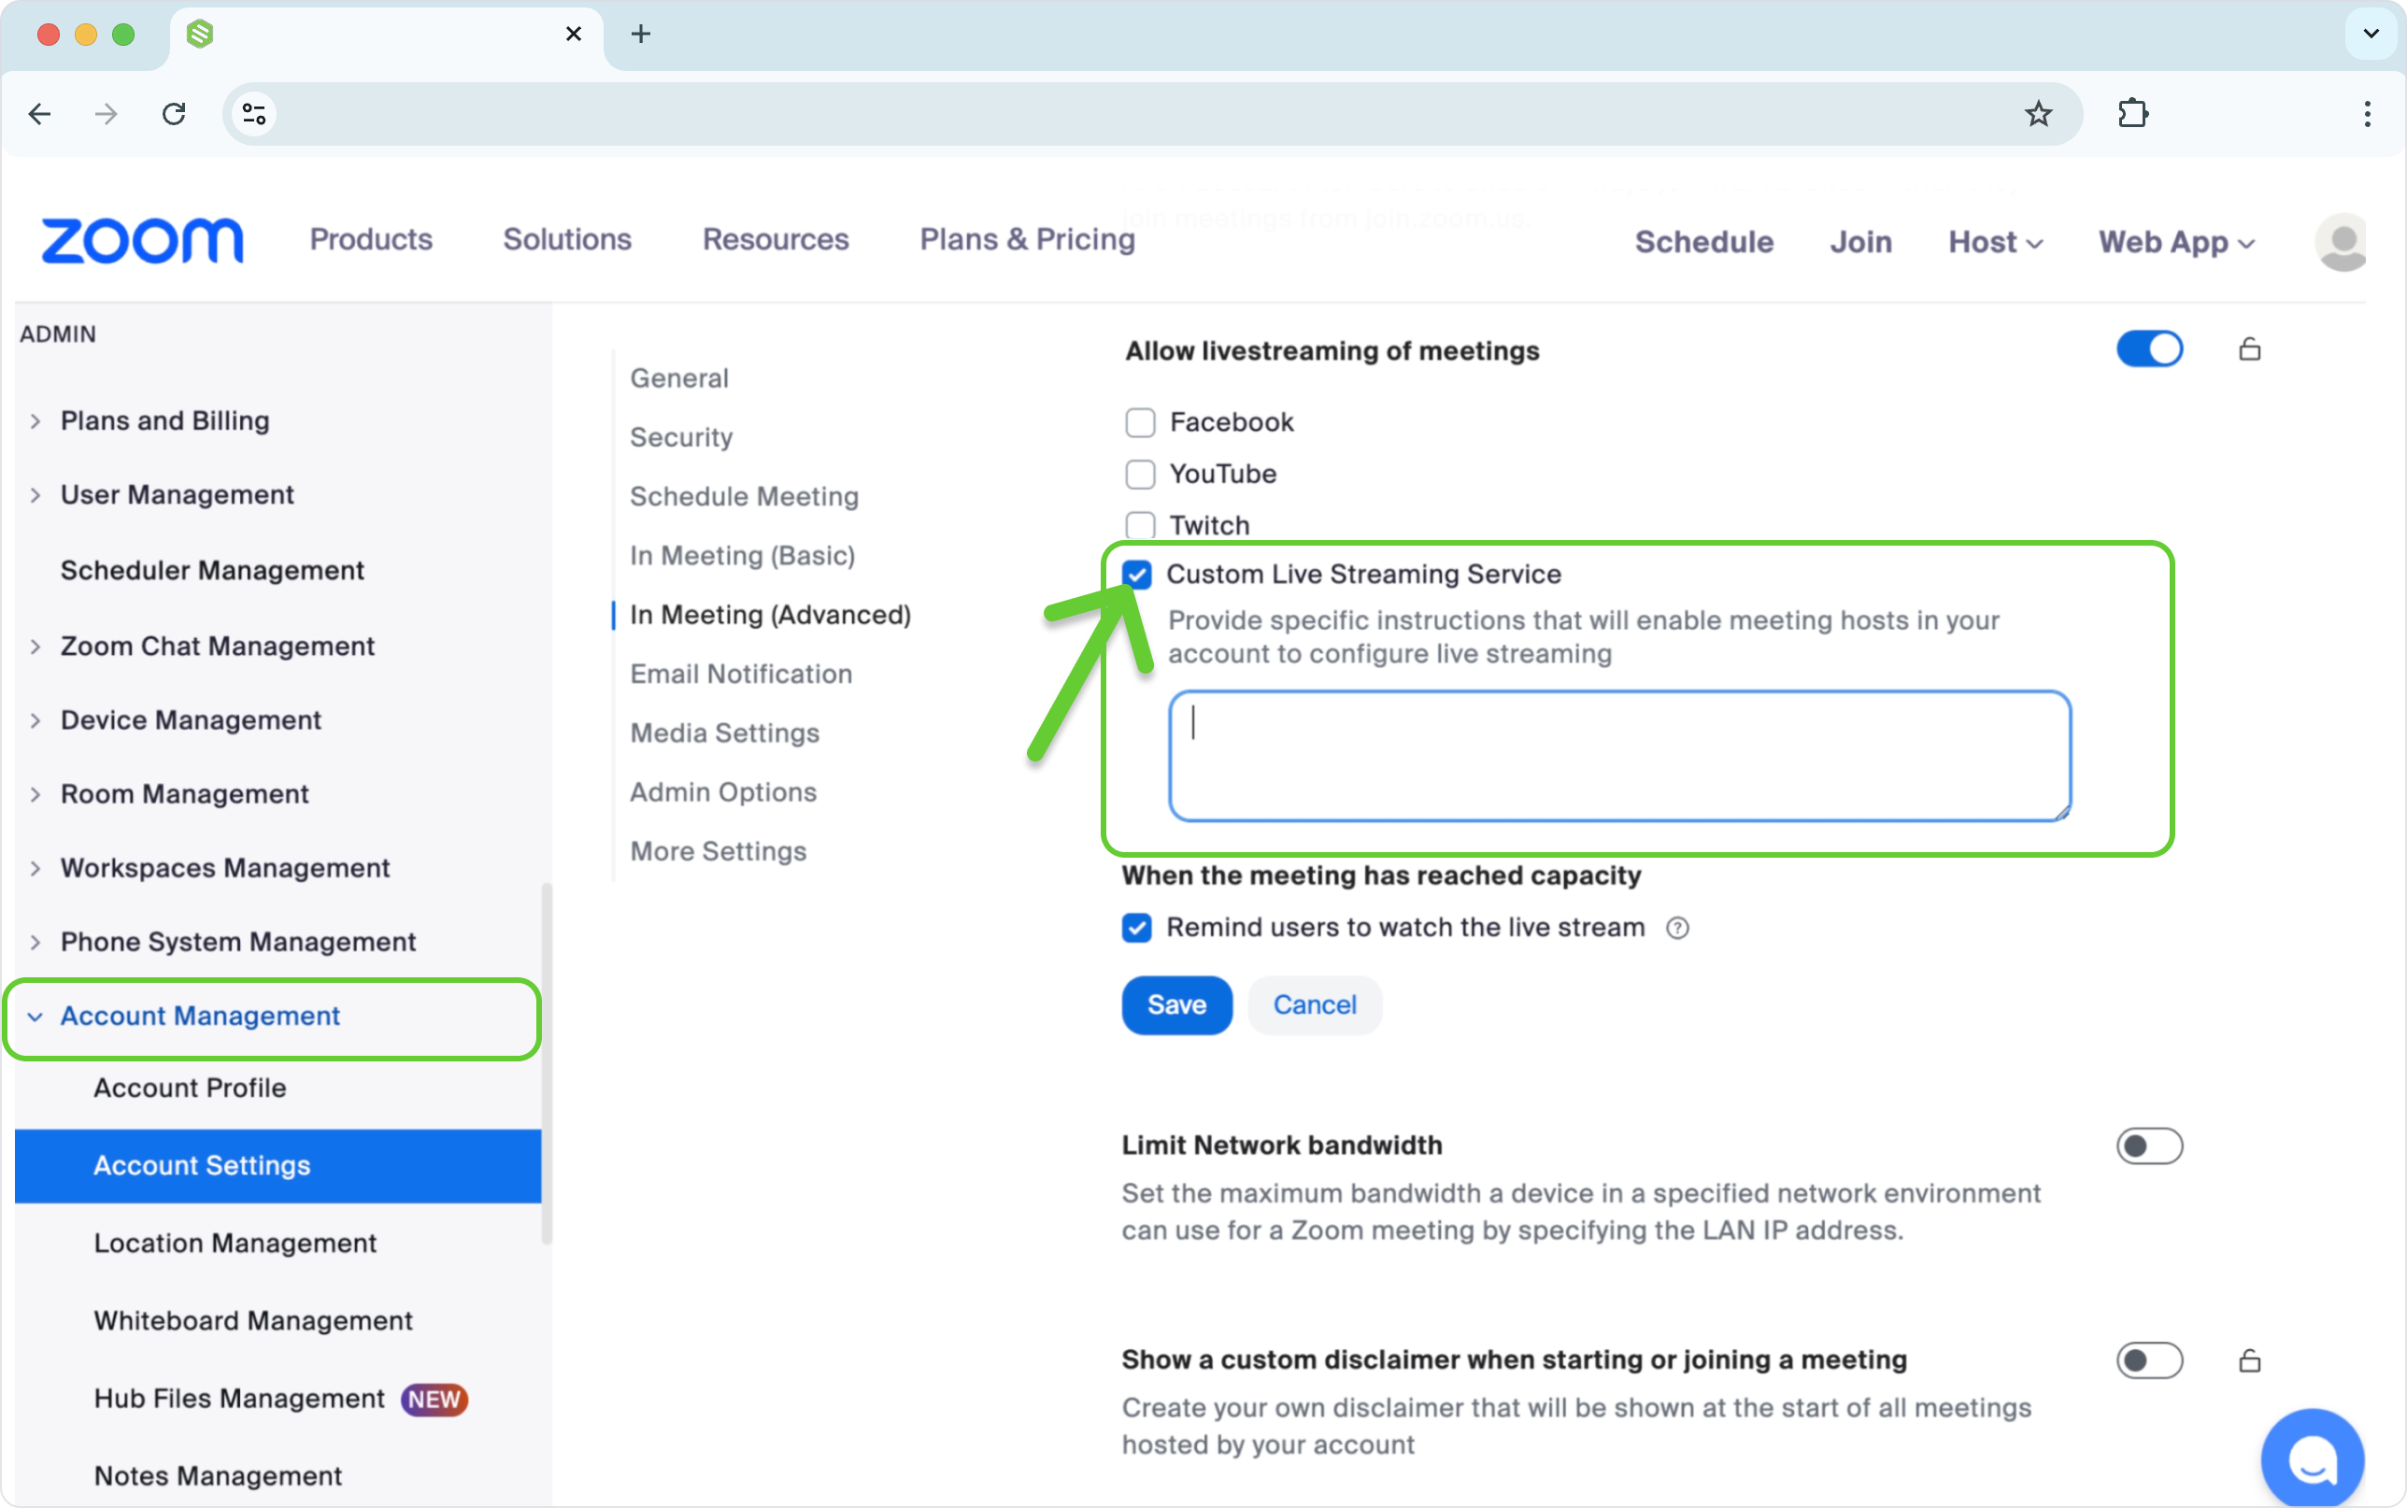2407x1508 pixels.
Task: Go back in browser history
Action: click(40, 114)
